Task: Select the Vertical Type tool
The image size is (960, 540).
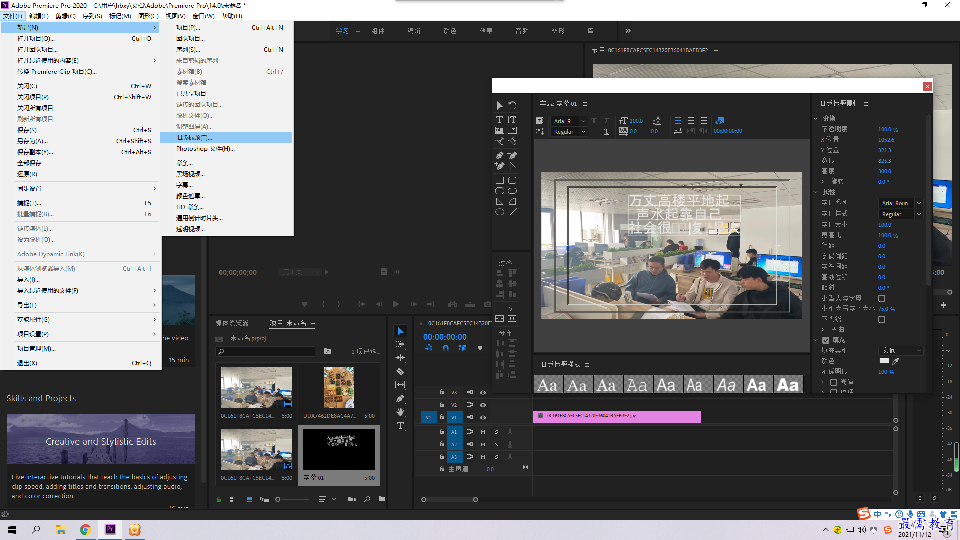Action: coord(512,120)
